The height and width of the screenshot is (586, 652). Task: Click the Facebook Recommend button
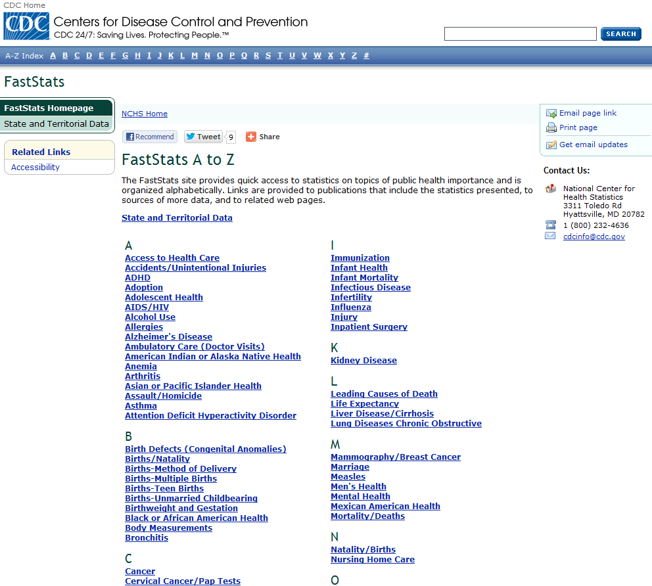[150, 137]
